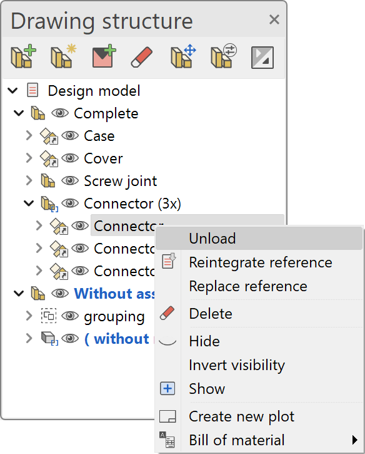Viewport: 365px width, 454px height.
Task: Click the new assembly icon with yellow star
Action: click(x=63, y=56)
